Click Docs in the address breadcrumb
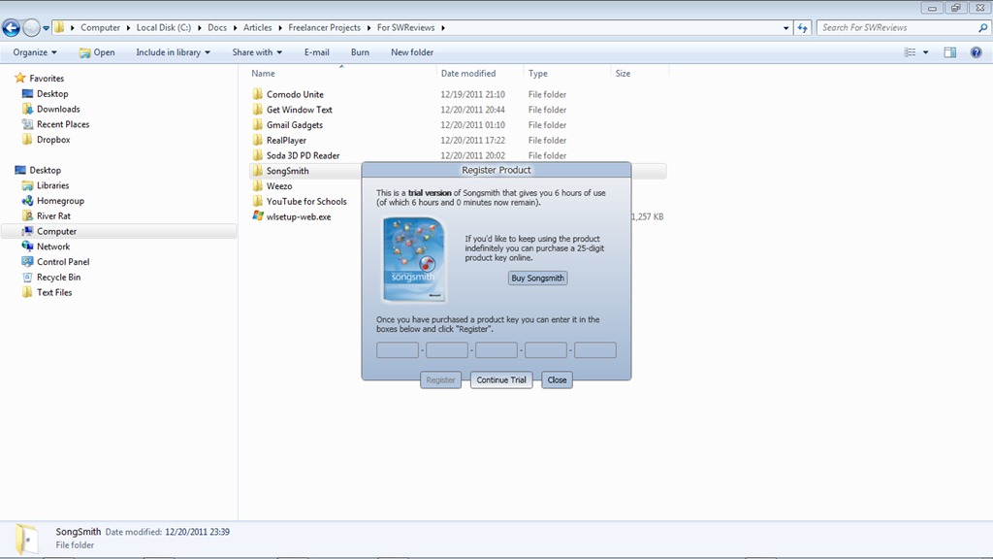993x559 pixels. pyautogui.click(x=217, y=28)
